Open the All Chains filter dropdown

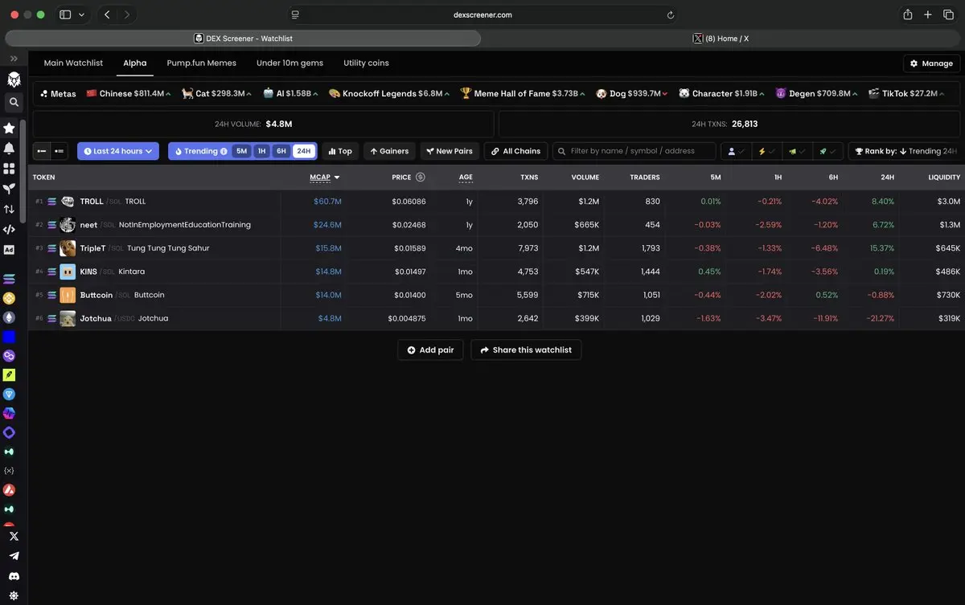point(515,151)
